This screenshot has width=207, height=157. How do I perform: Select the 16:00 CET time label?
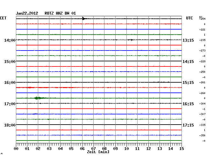pos(10,83)
